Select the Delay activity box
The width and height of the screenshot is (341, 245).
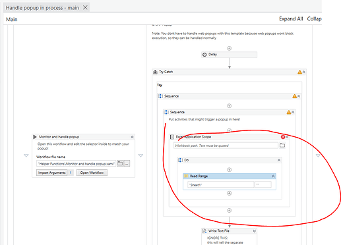click(229, 55)
